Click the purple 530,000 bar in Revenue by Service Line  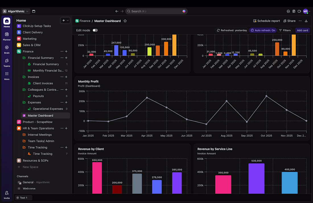click(256, 178)
